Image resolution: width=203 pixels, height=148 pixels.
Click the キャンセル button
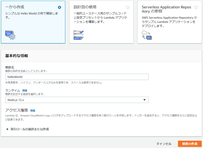click(x=164, y=144)
